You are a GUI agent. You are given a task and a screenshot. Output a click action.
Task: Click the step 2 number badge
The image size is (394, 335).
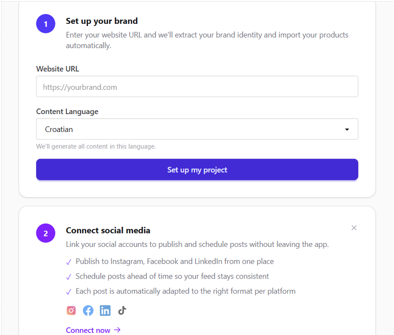tap(46, 233)
